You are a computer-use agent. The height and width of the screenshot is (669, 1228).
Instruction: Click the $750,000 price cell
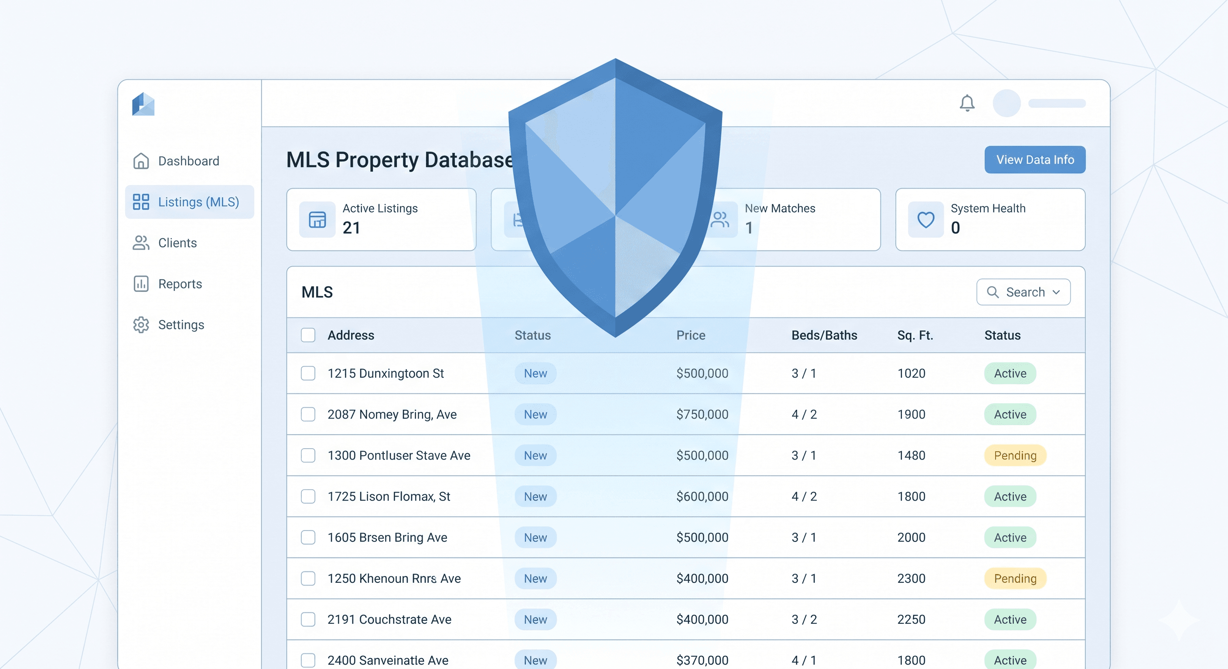(x=702, y=414)
